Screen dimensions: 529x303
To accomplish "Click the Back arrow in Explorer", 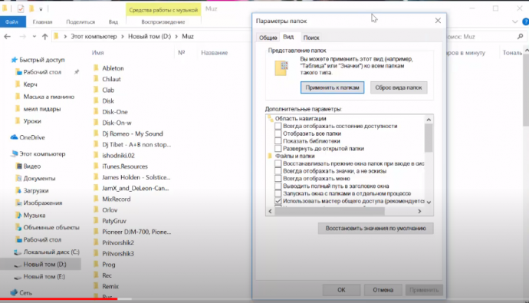I will click(x=8, y=37).
